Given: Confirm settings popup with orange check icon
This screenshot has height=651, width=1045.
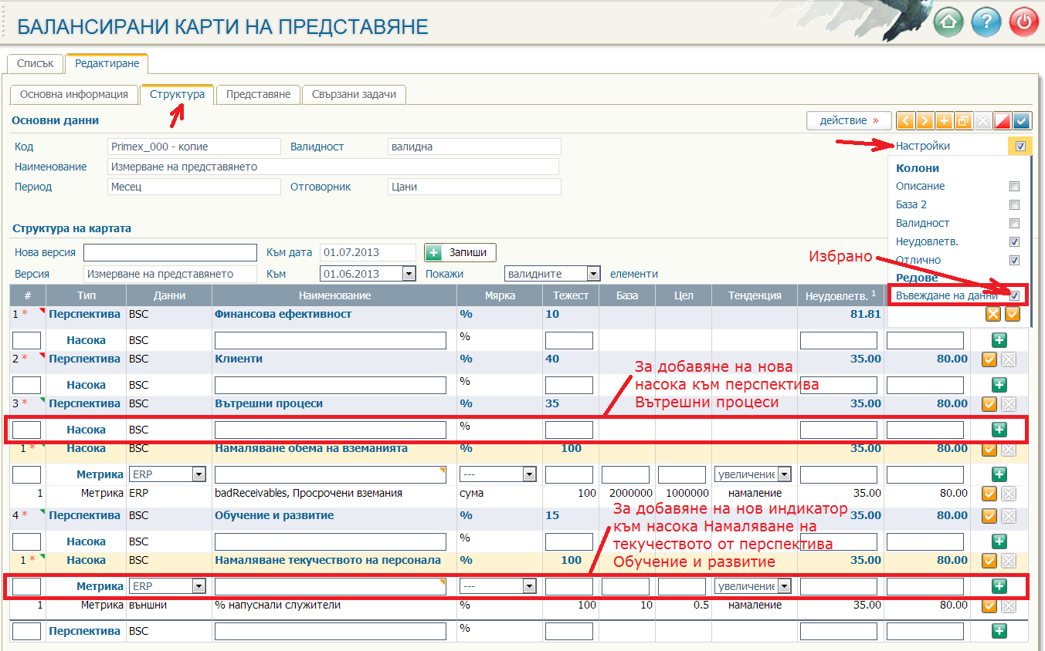Looking at the screenshot, I should click(x=1013, y=314).
